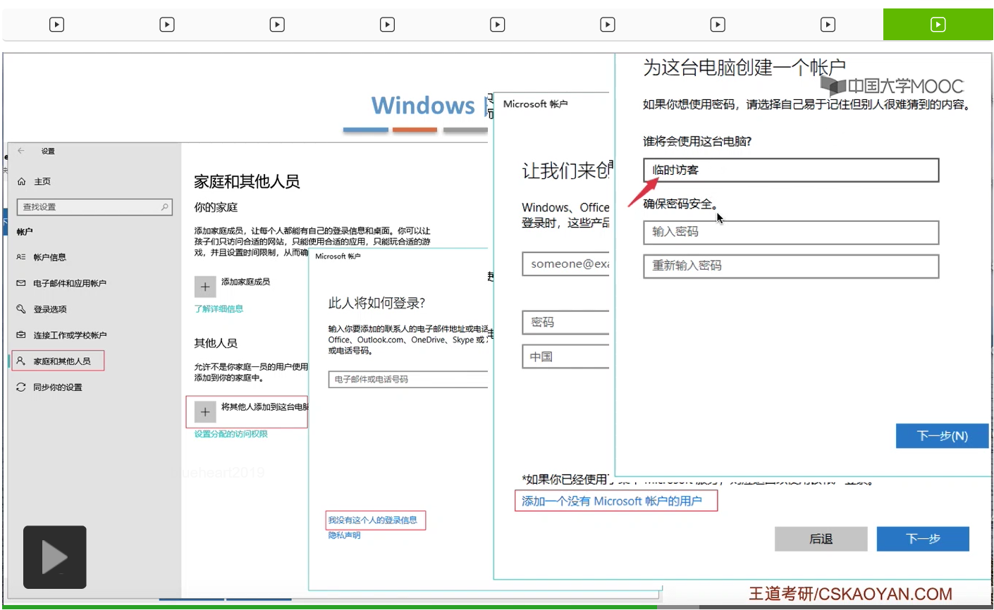Open the green highlighted chapter play icon
Image resolution: width=994 pixels, height=610 pixels.
pyautogui.click(x=938, y=25)
